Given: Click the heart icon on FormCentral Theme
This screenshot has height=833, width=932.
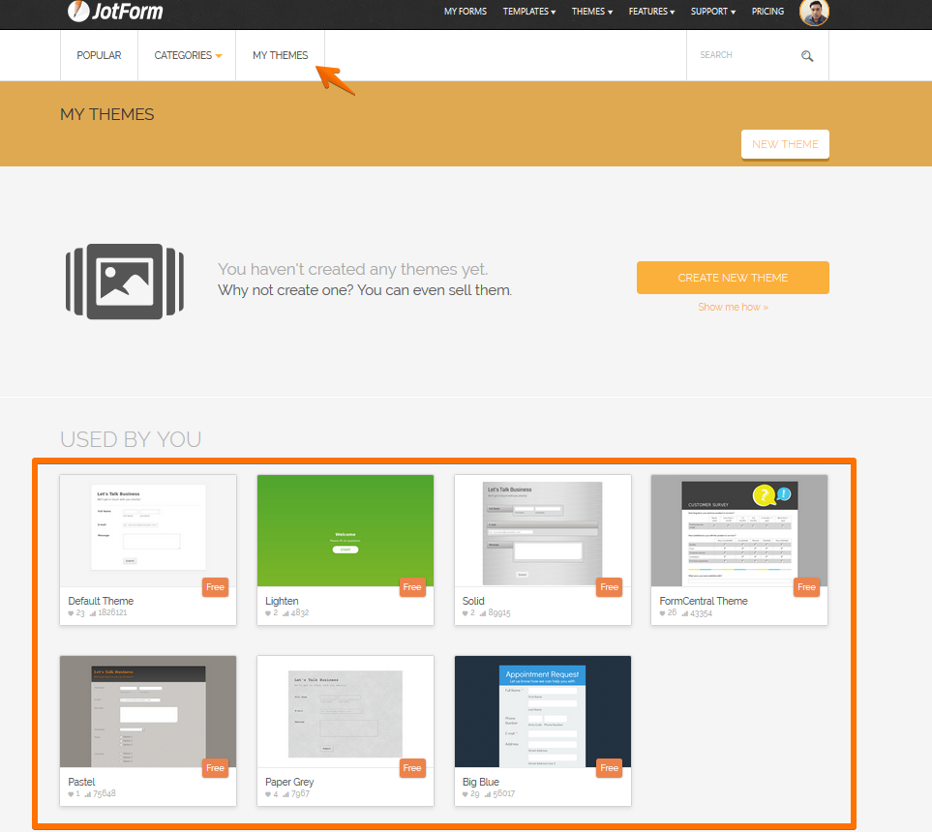Looking at the screenshot, I should (663, 613).
